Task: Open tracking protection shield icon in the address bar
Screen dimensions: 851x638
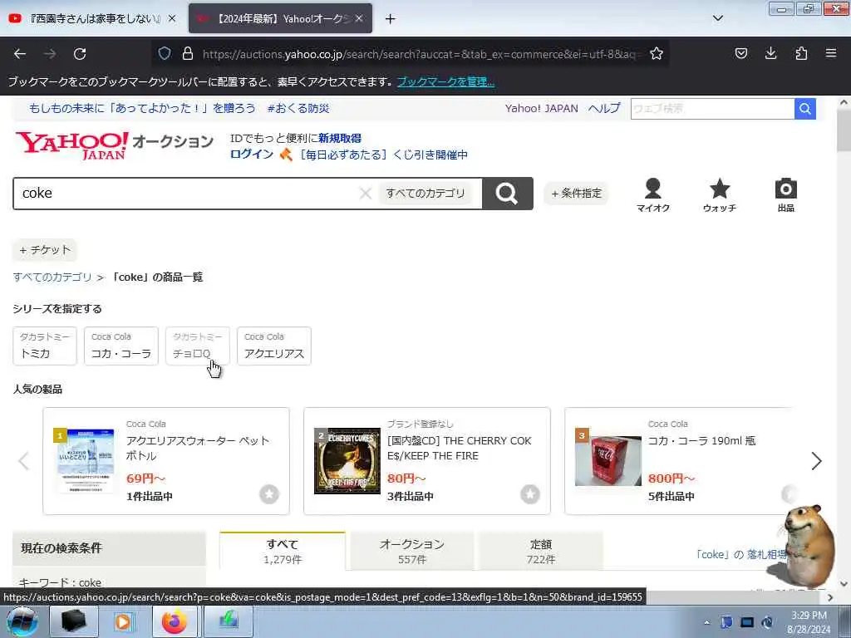Action: [165, 53]
